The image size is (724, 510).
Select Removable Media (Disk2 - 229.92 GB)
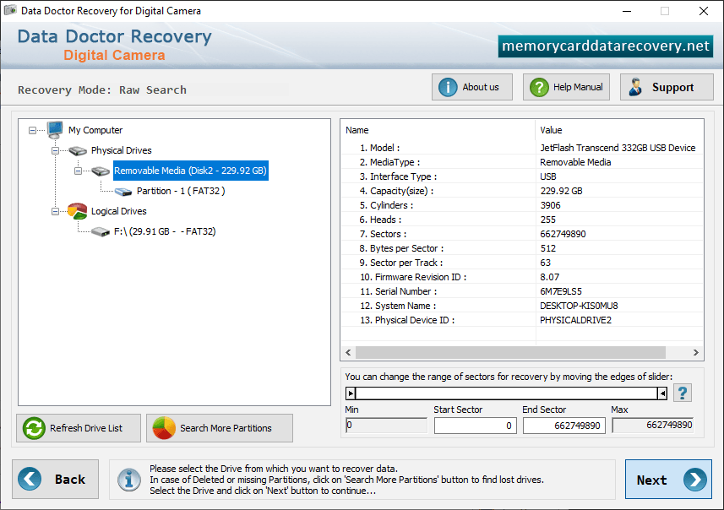(190, 171)
